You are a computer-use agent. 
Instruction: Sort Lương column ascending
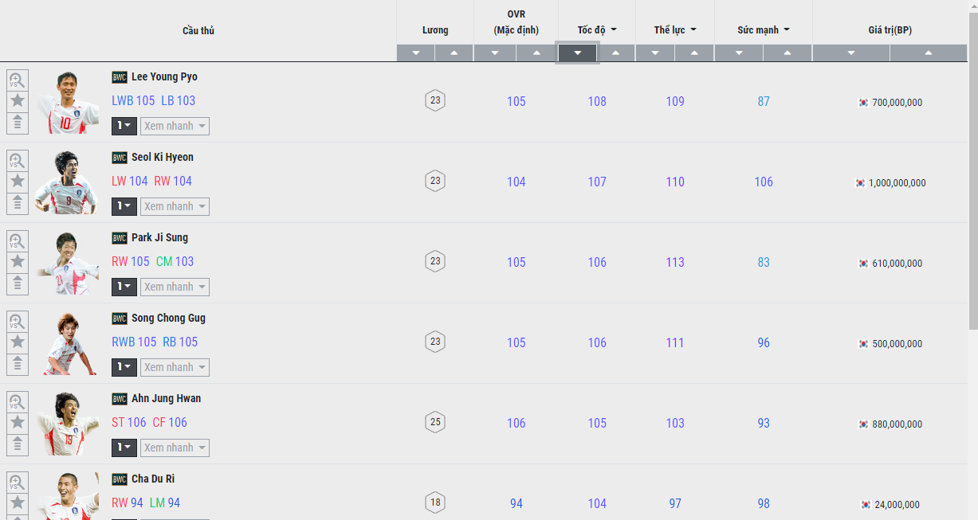[454, 53]
